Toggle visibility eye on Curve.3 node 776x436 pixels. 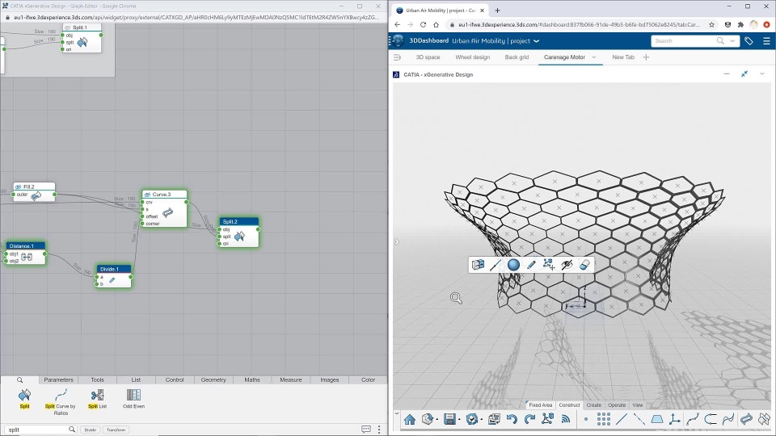tap(147, 195)
